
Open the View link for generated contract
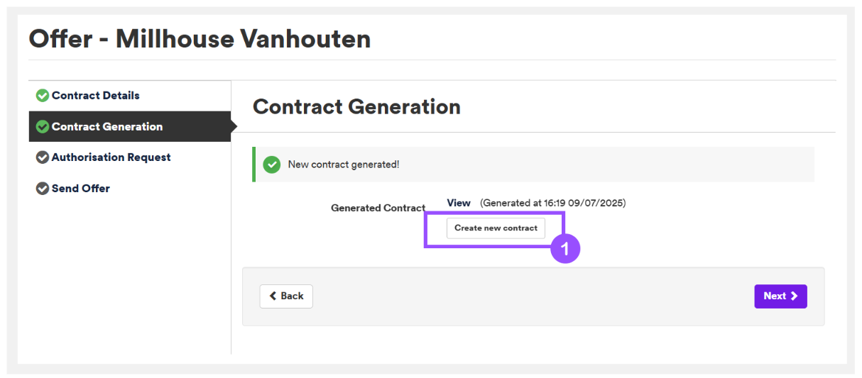tap(459, 203)
